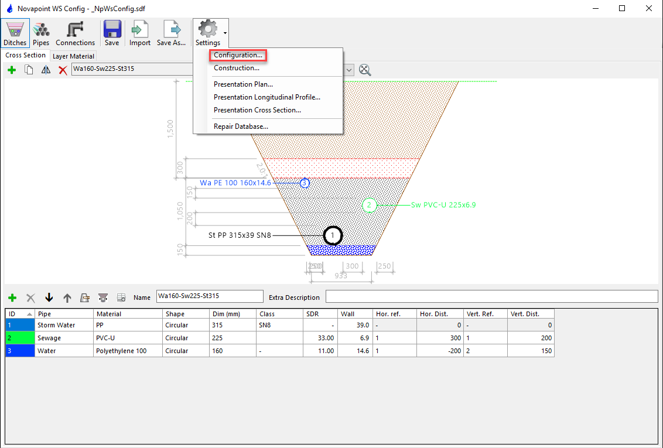Click the SDR column header

[x=320, y=314]
